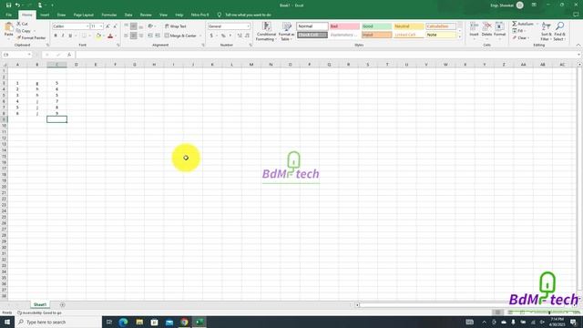Toggle Bold formatting
The width and height of the screenshot is (583, 328).
[x=56, y=36]
